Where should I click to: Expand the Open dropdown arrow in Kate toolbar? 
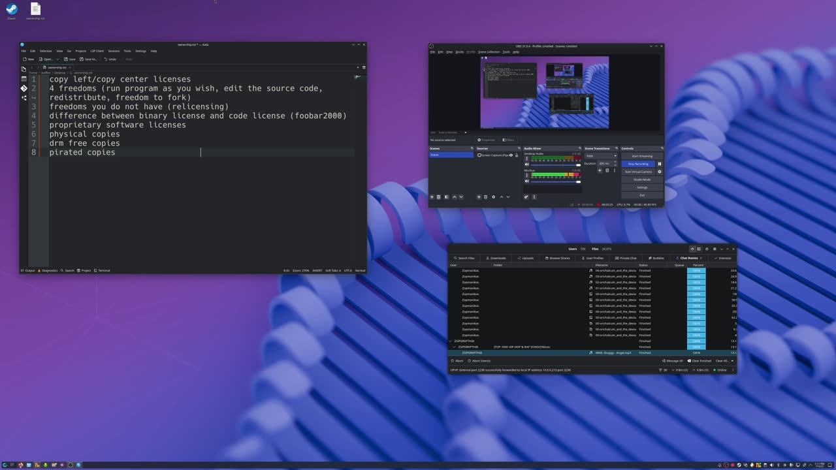pyautogui.click(x=57, y=59)
